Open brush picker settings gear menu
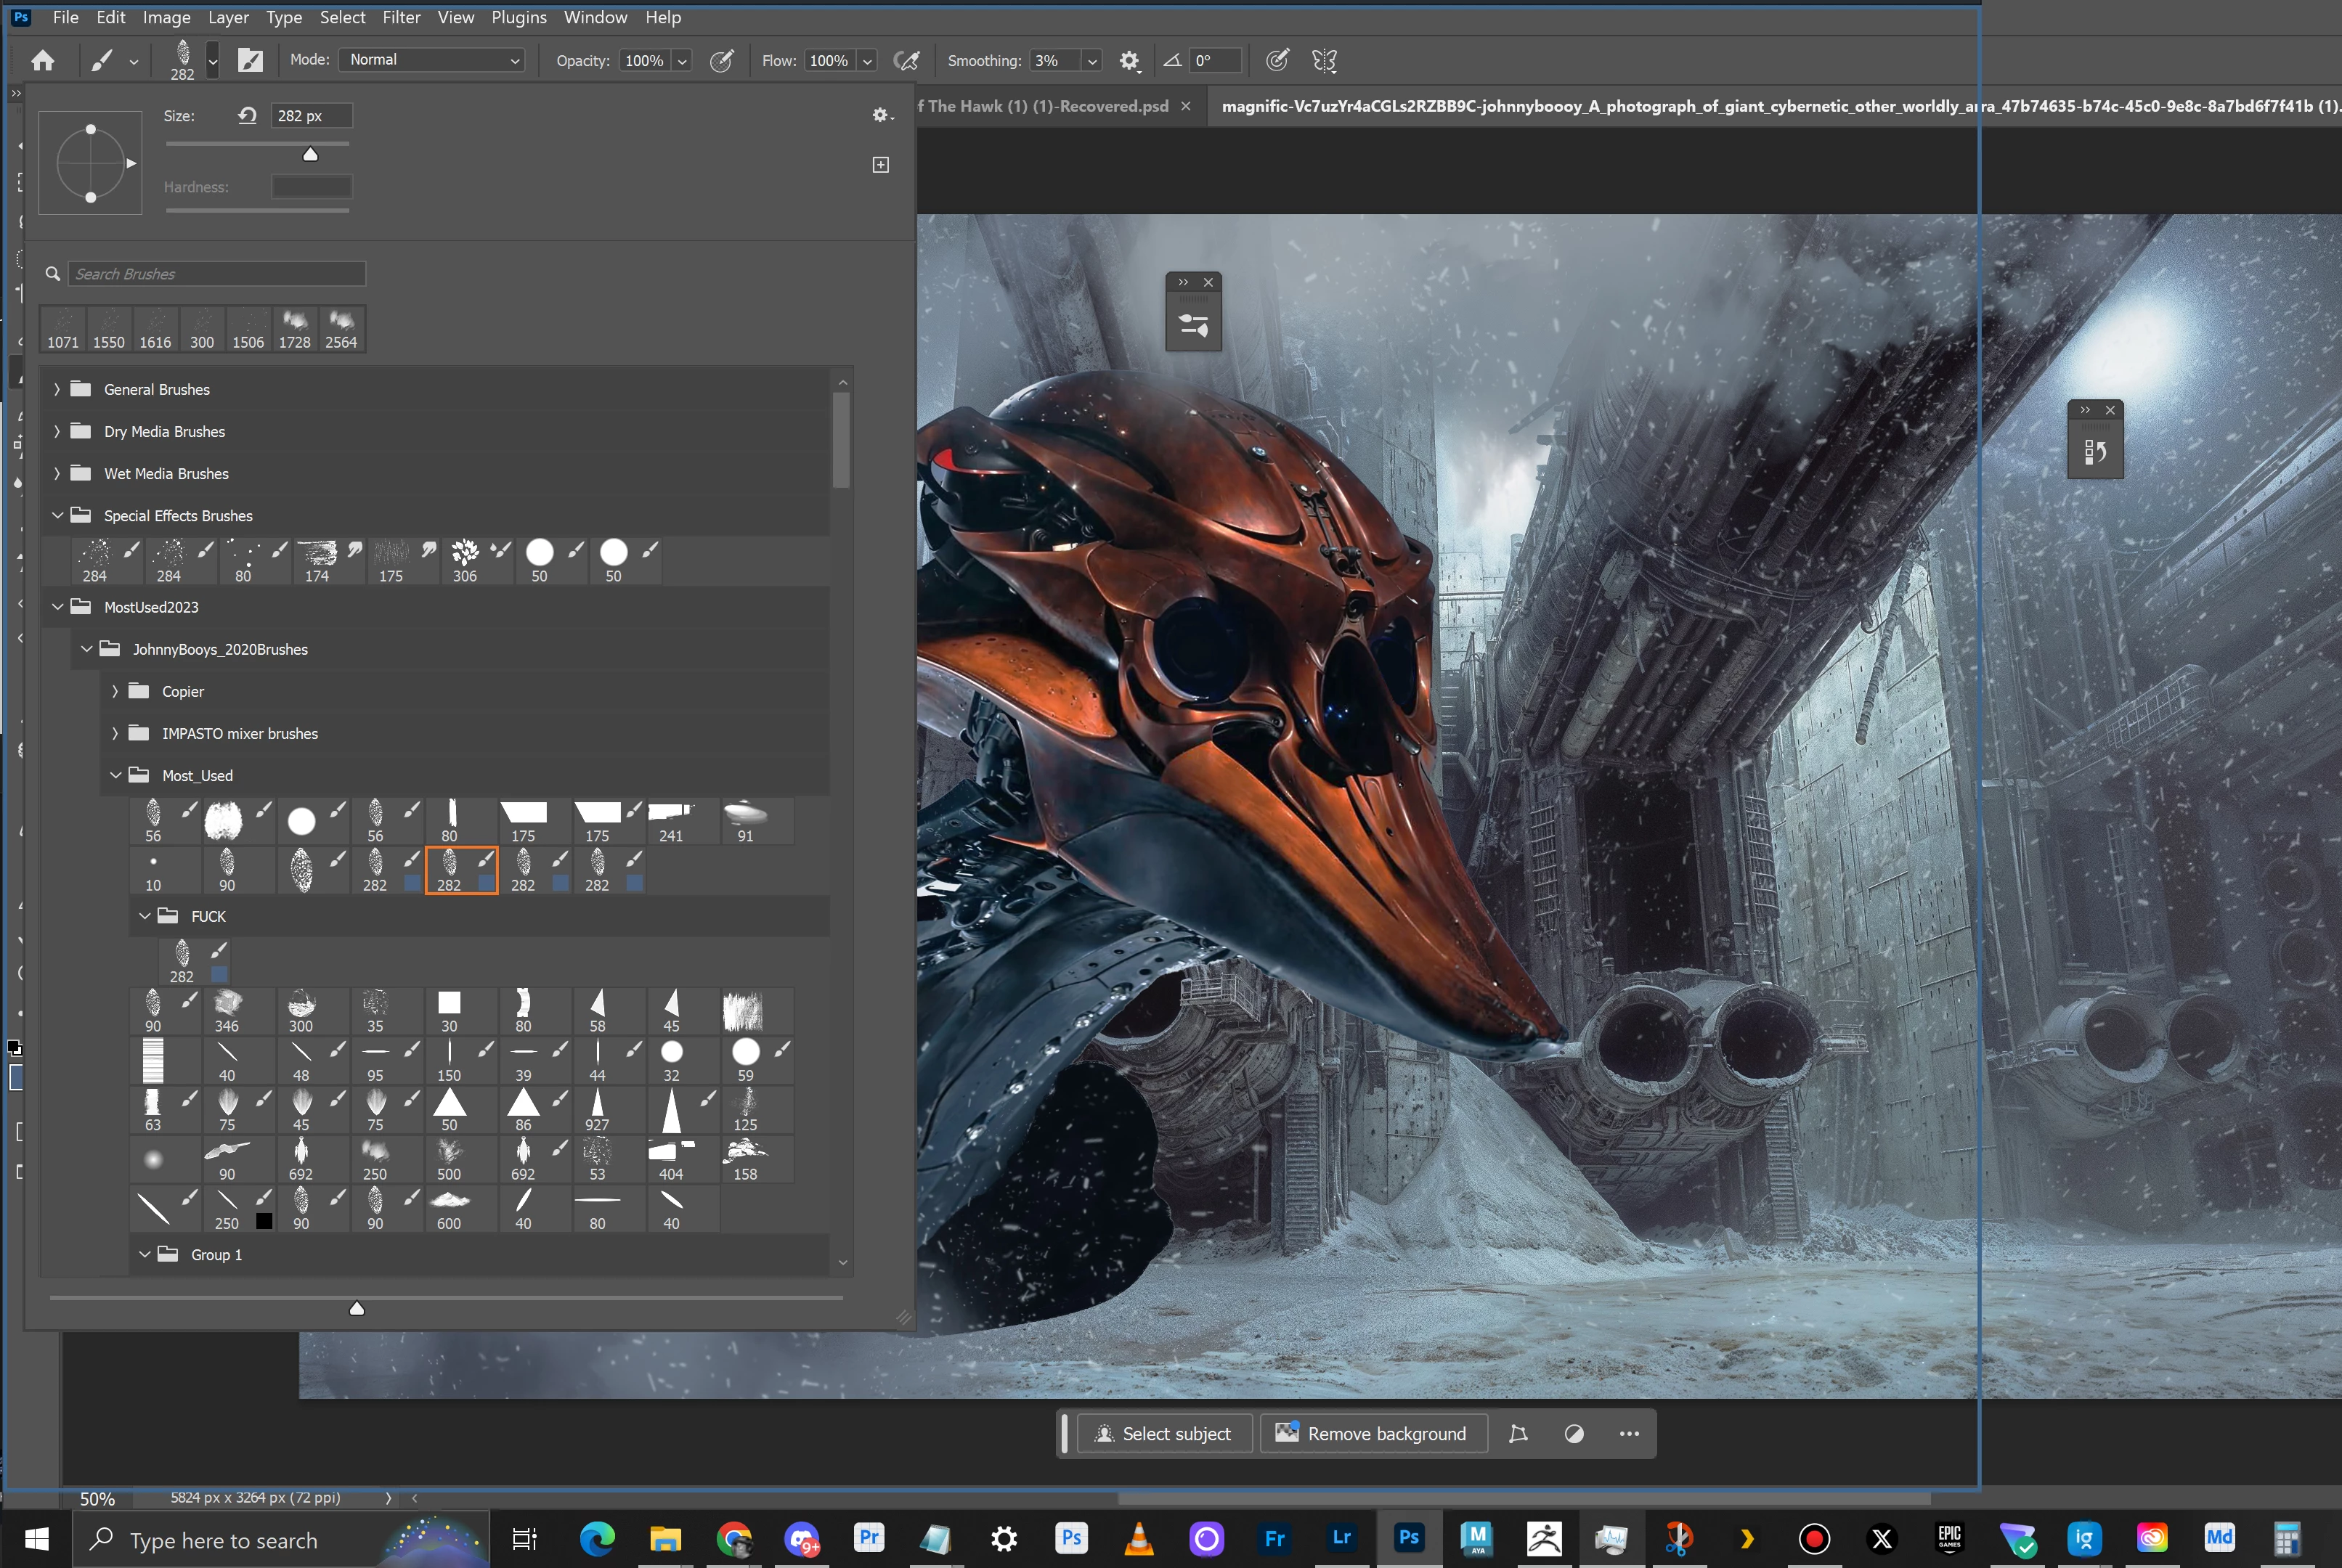 tap(880, 116)
